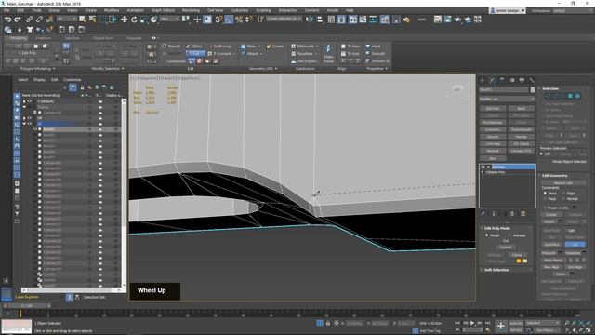
Task: Select the Rotate transform tool
Action: point(134,20)
